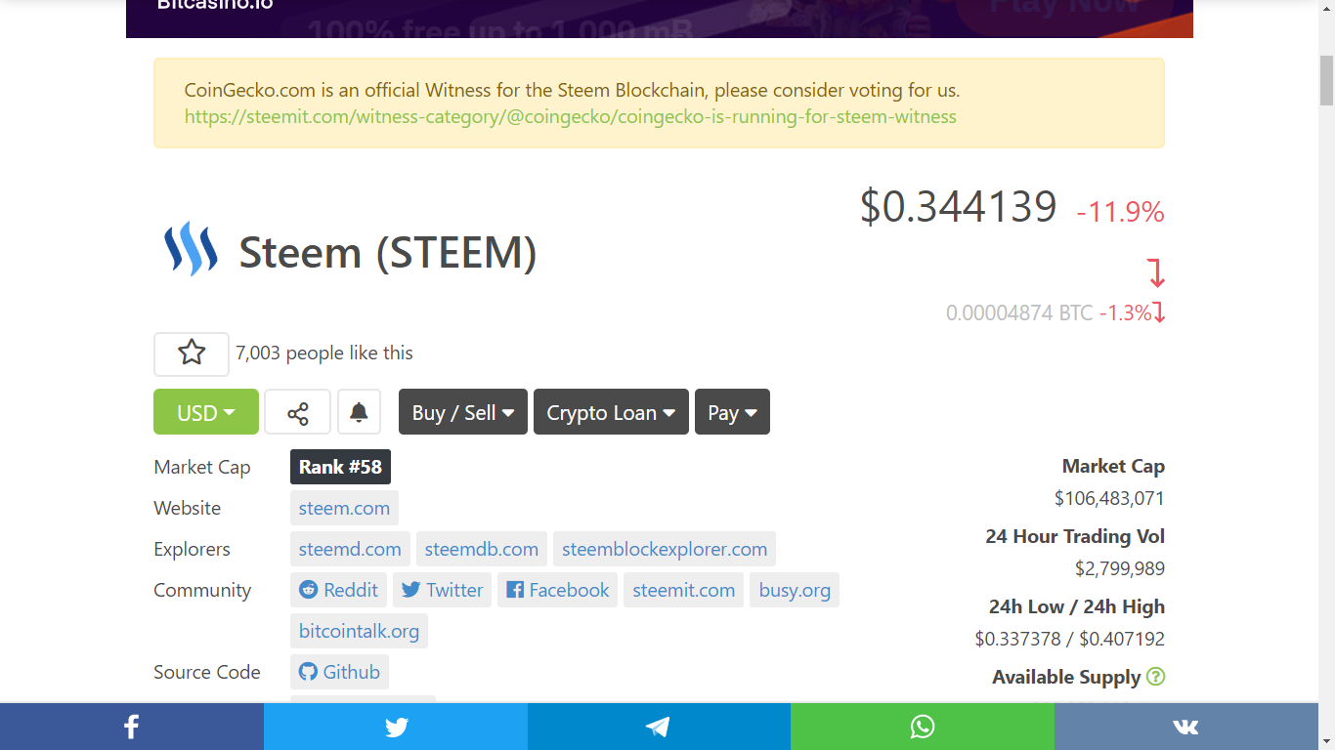
Task: Open the steem.com website link
Action: click(x=344, y=508)
